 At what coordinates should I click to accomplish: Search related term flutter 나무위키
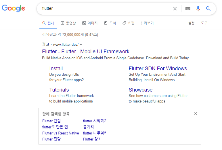(95, 133)
